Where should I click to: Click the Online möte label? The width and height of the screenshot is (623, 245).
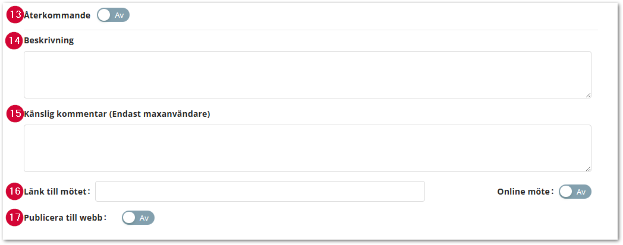coord(525,192)
